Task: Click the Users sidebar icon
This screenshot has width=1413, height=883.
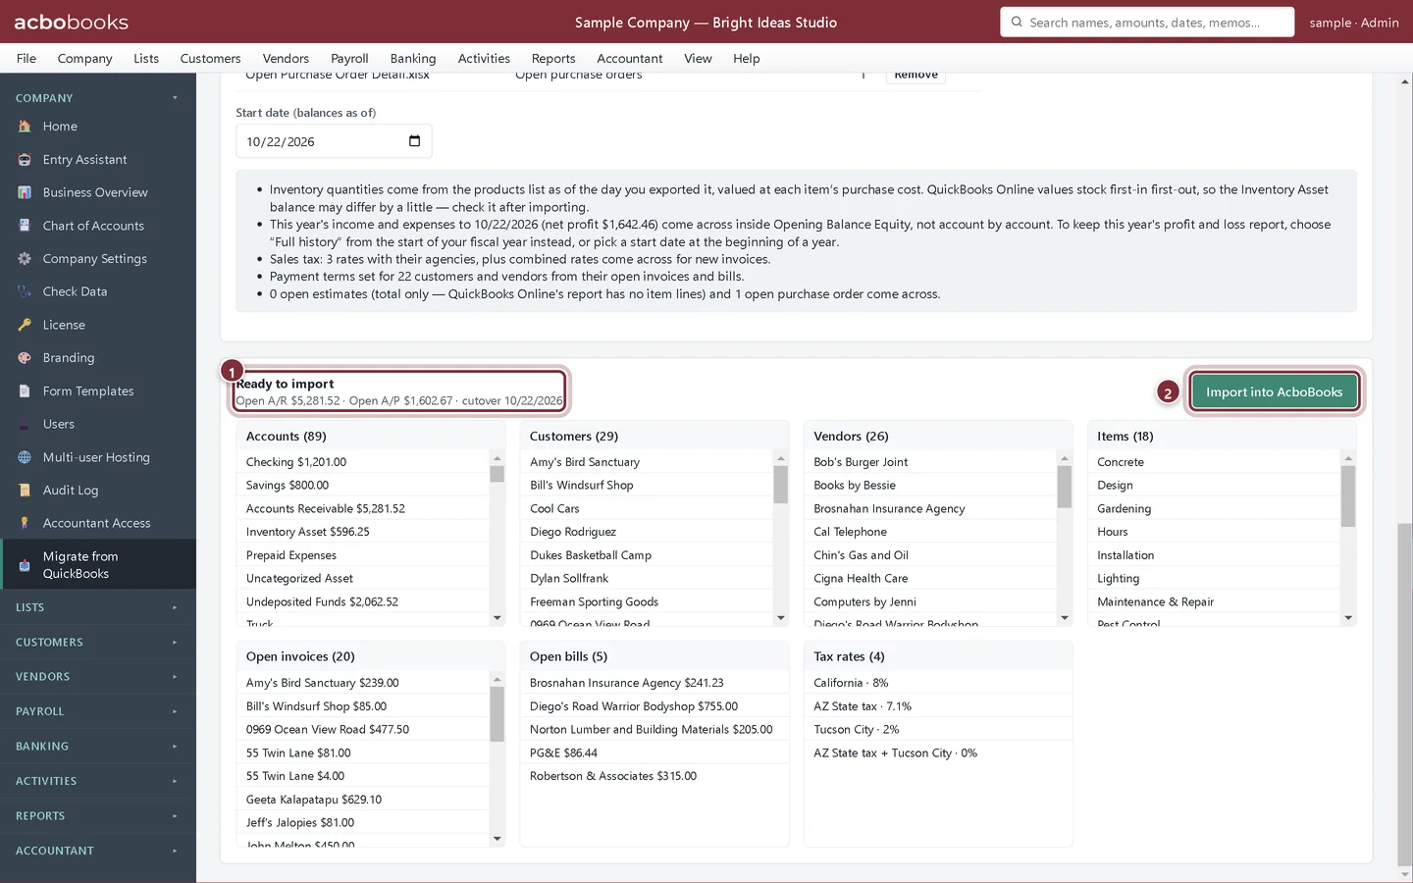Action: (25, 424)
